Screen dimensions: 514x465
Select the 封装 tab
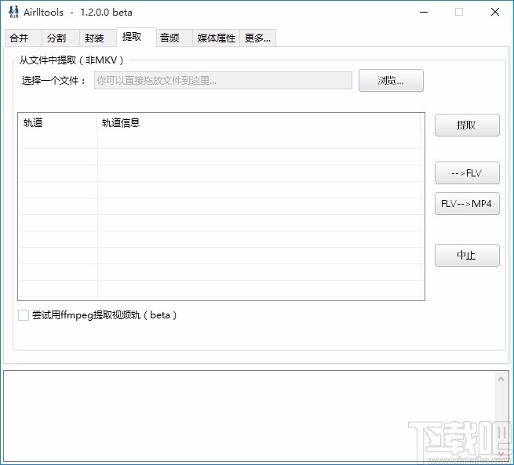click(97, 38)
